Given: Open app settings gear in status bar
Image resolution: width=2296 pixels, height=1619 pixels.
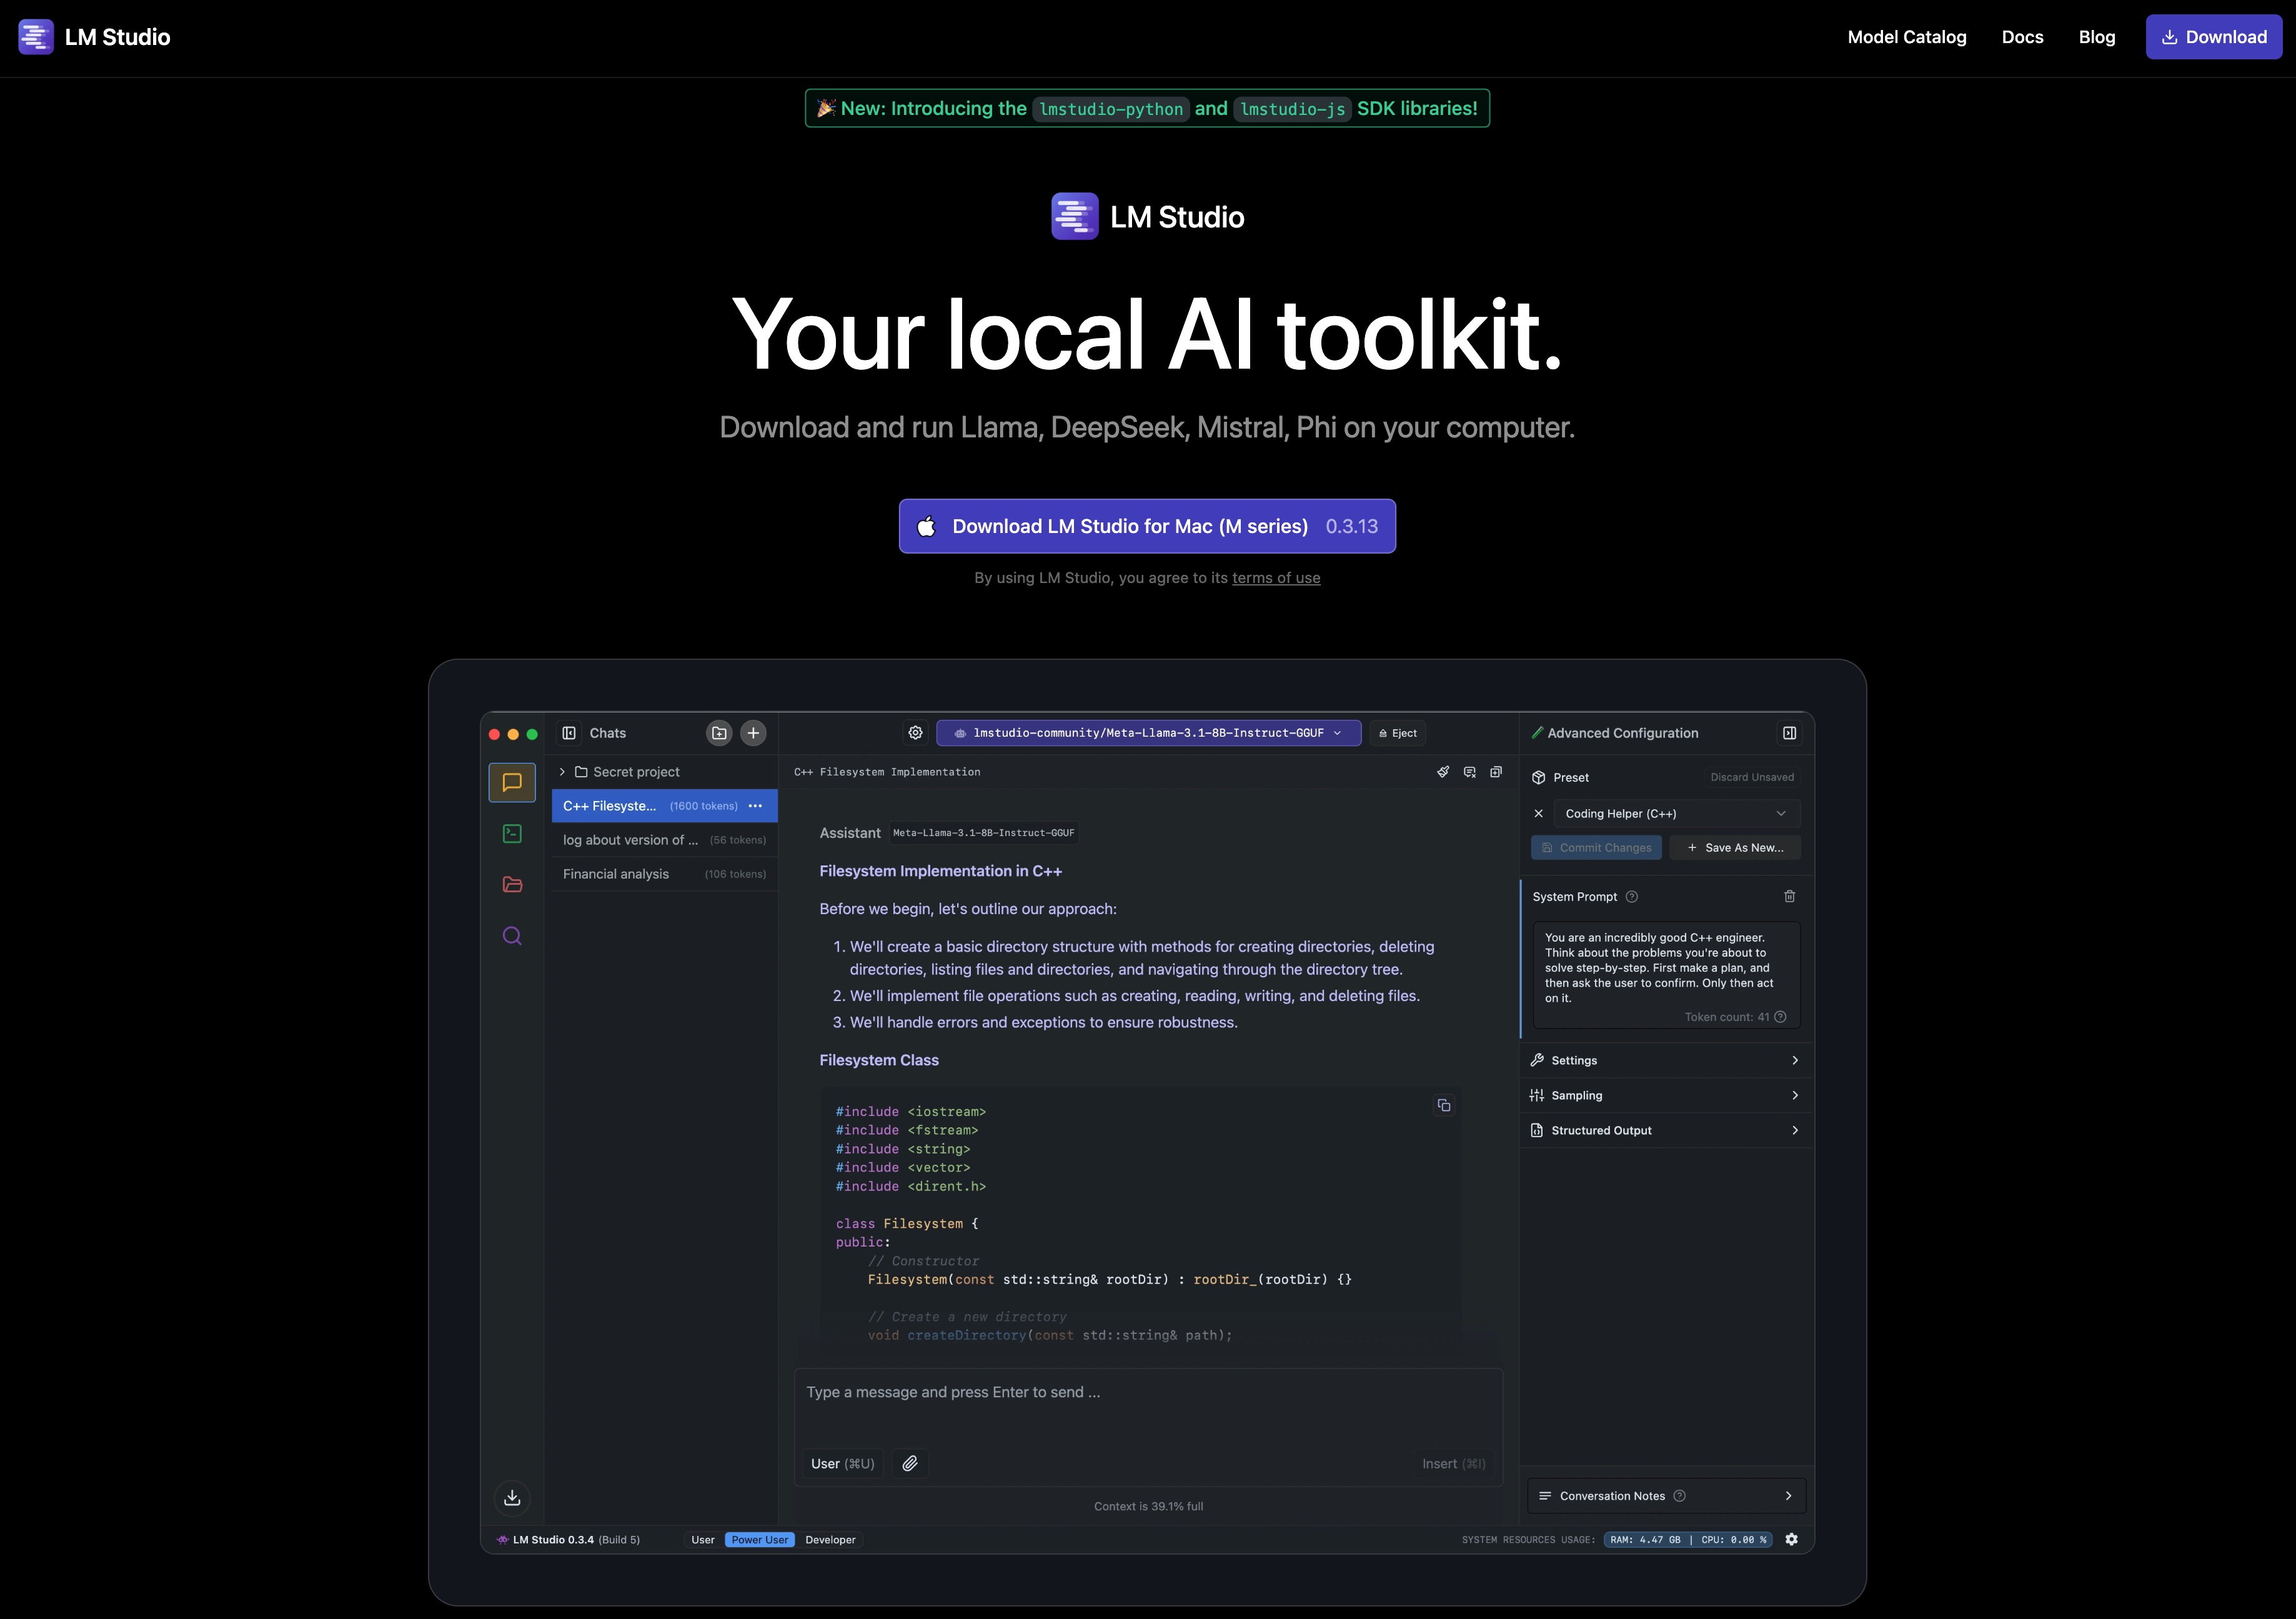Looking at the screenshot, I should [x=1791, y=1539].
